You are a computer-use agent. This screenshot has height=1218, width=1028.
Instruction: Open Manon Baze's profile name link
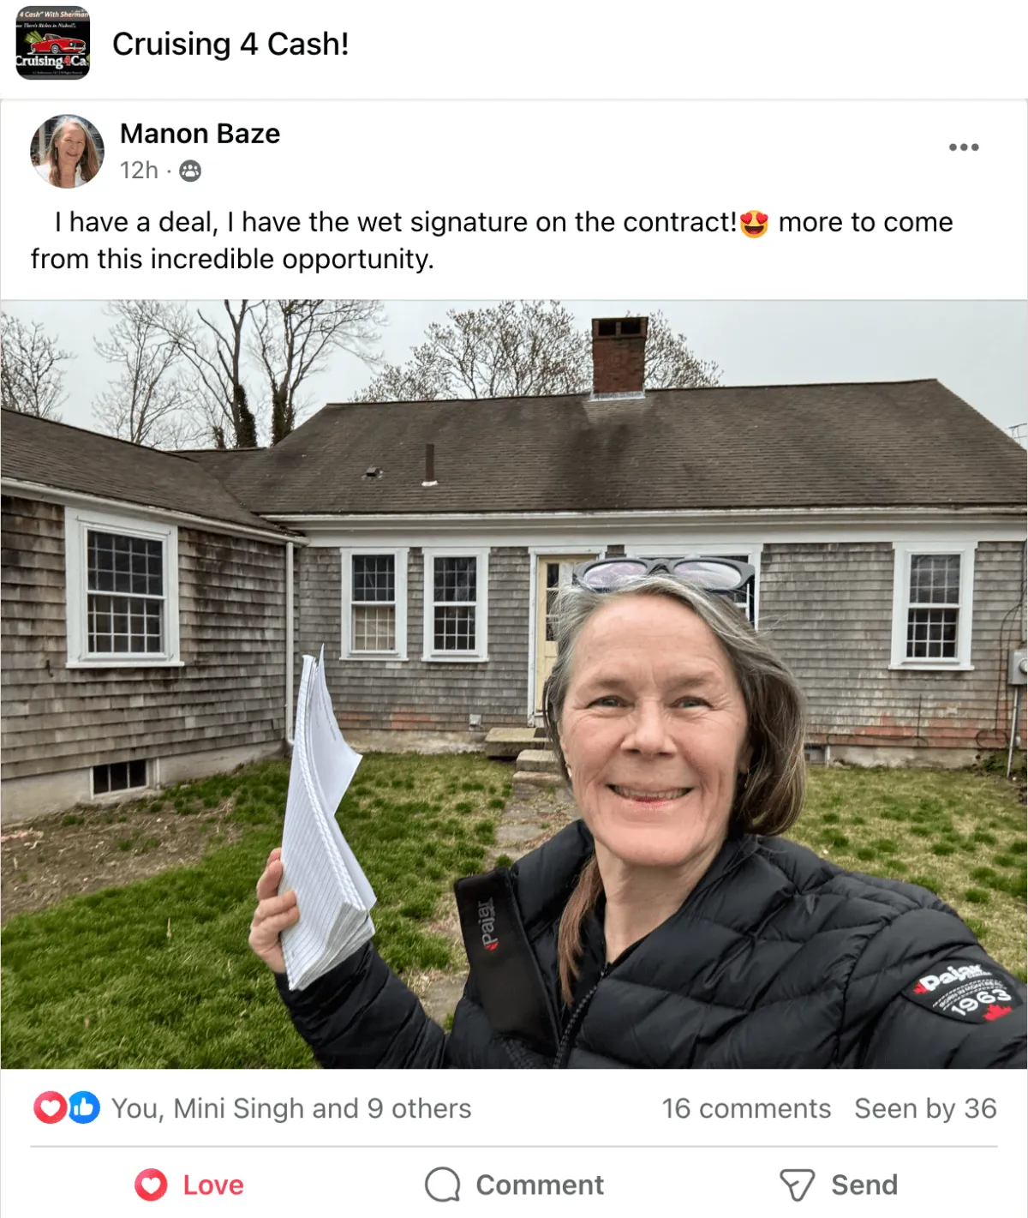point(200,134)
